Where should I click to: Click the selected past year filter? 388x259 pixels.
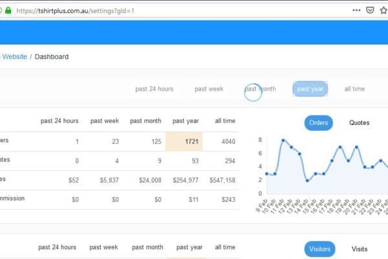pyautogui.click(x=310, y=89)
